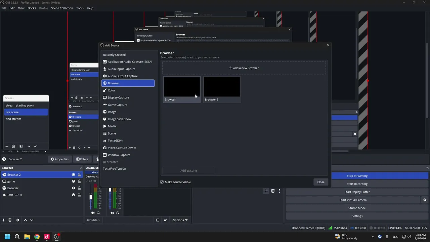Add a transition with plus icon
The height and width of the screenshot is (242, 430).
point(266,191)
